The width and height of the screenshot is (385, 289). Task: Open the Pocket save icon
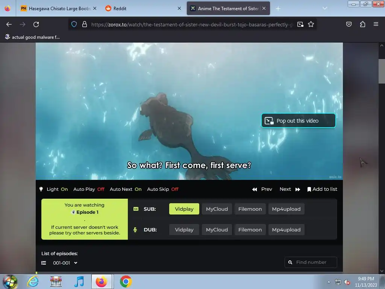click(x=349, y=24)
